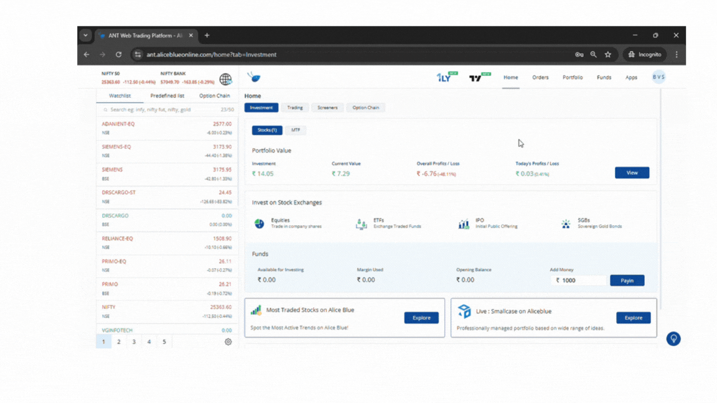This screenshot has width=717, height=403.
Task: Open Apps in top navigation
Action: (631, 78)
